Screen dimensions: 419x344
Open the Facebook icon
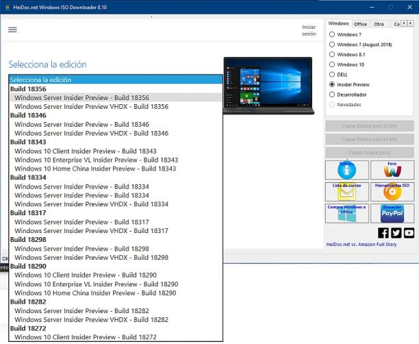[x=383, y=233]
